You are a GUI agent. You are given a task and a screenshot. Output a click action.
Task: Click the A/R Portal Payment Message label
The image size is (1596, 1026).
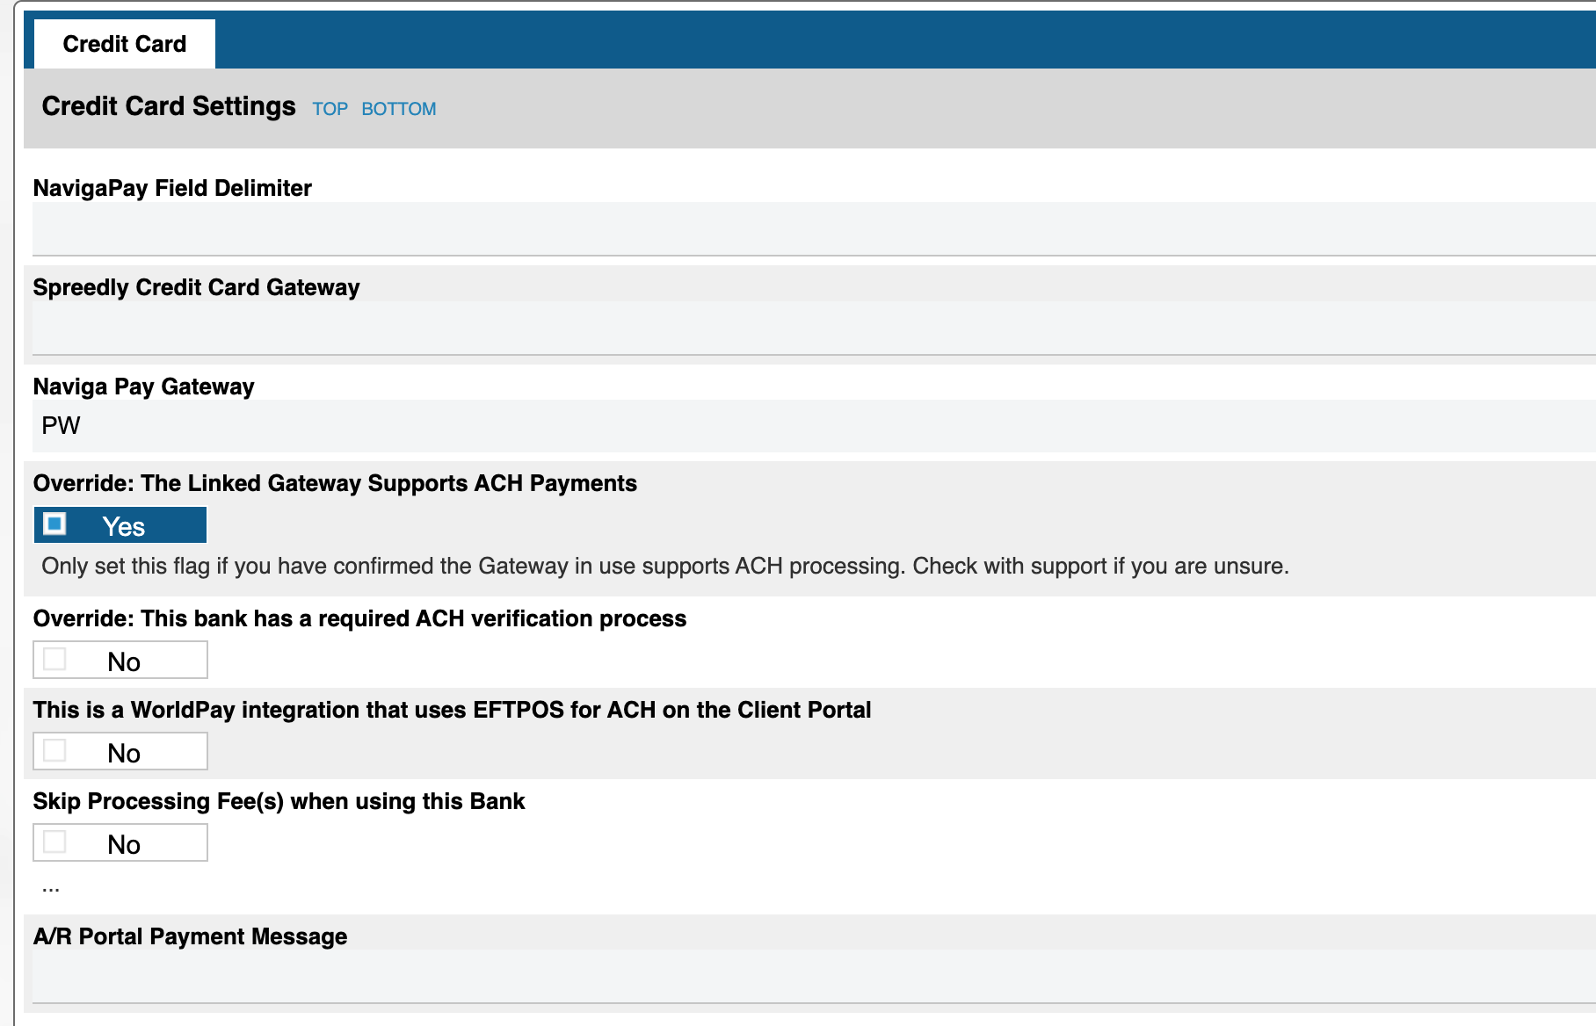coord(190,936)
